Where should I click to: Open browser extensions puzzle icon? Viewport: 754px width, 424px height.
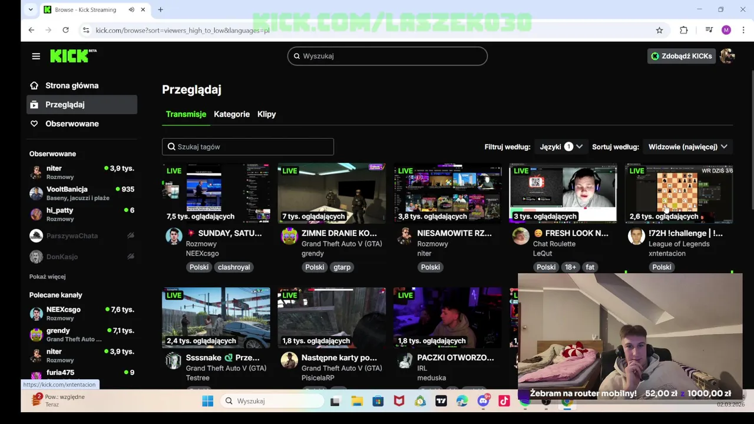point(683,30)
